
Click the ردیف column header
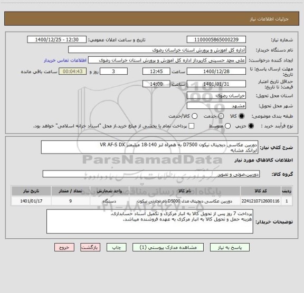point(287,191)
